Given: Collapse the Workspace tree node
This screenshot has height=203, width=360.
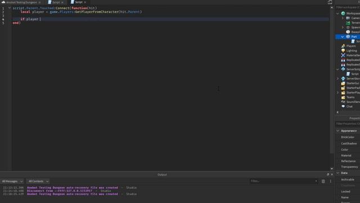Looking at the screenshot, I should [337, 14].
